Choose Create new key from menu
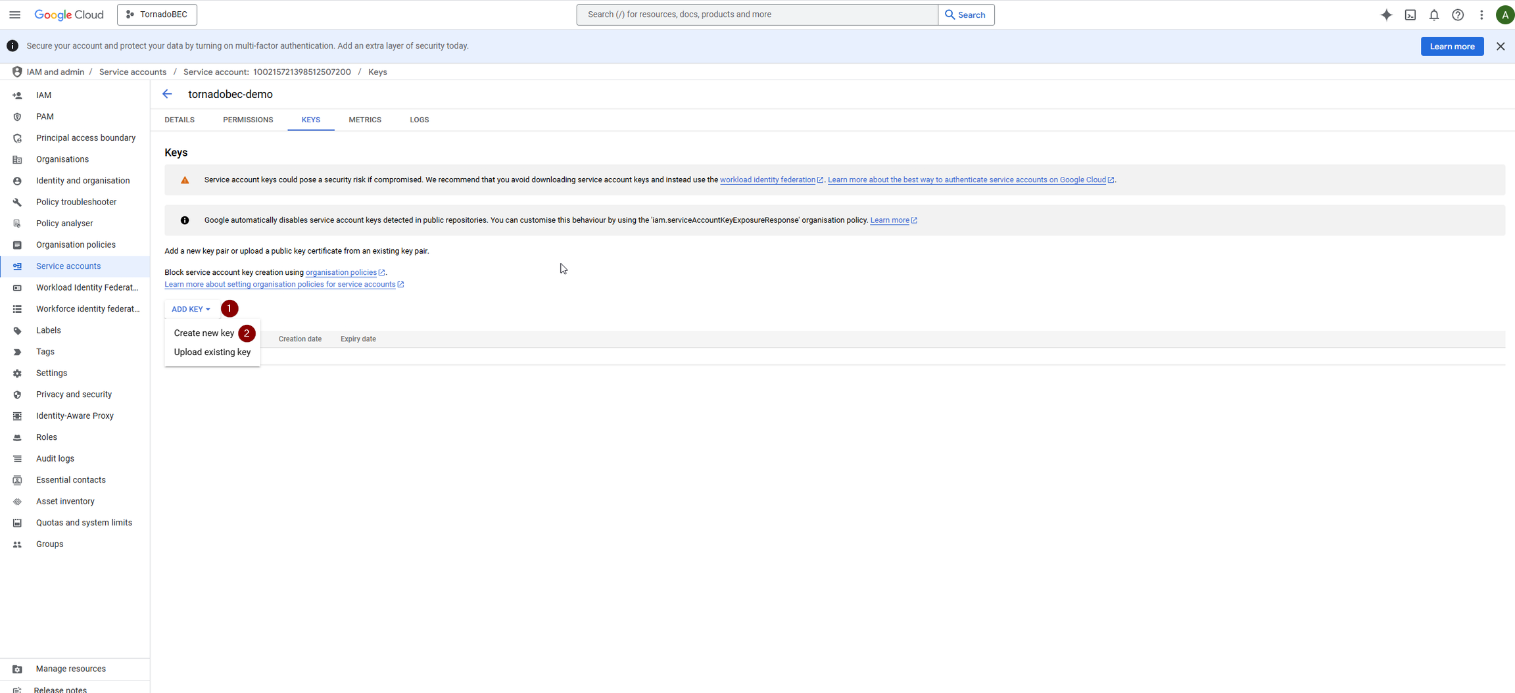This screenshot has height=693, width=1515. [204, 333]
